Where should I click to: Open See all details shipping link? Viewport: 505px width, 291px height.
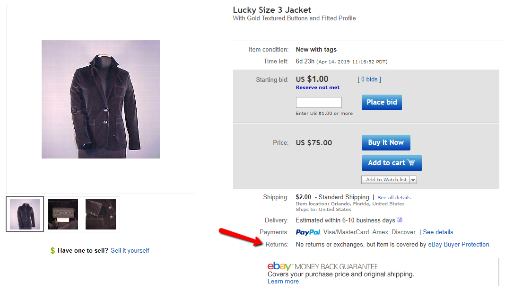pos(394,197)
